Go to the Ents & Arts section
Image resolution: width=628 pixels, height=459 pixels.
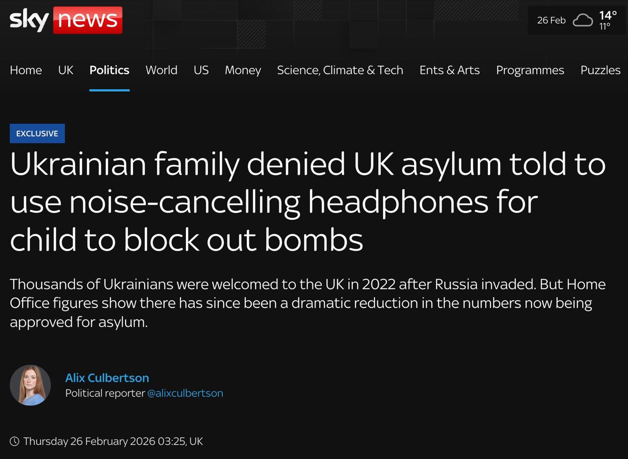click(x=449, y=70)
